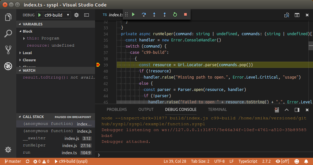Viewport: 313px width, 165px height.
Task: Click the Step Over debug button
Action: tap(143, 15)
